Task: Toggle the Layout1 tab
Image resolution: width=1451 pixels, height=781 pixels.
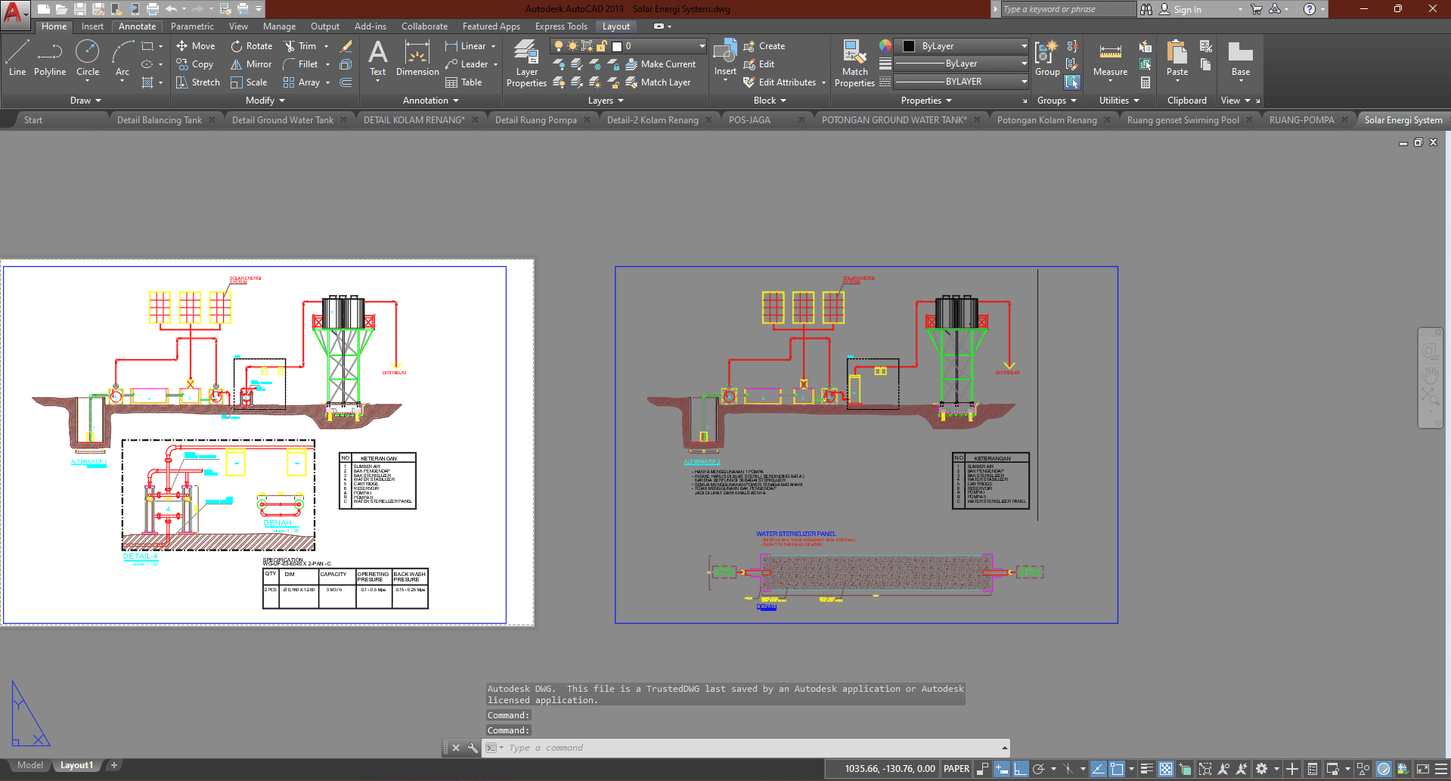Action: coord(76,765)
